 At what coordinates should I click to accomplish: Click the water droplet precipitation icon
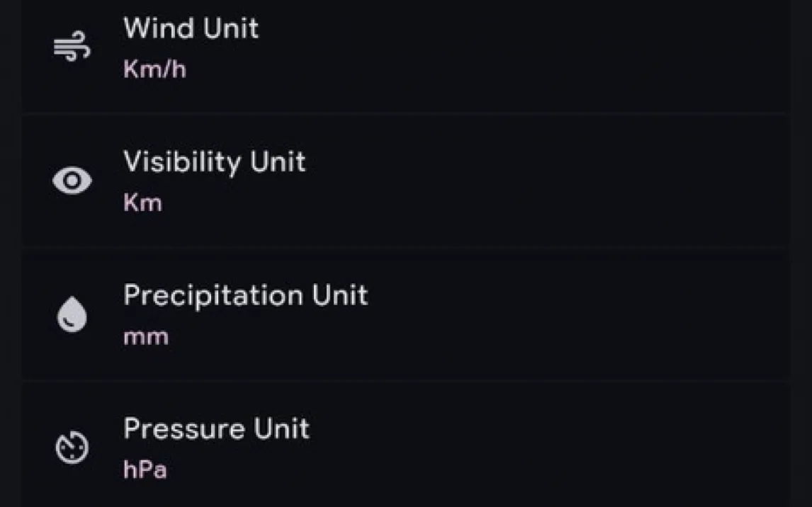tap(72, 315)
